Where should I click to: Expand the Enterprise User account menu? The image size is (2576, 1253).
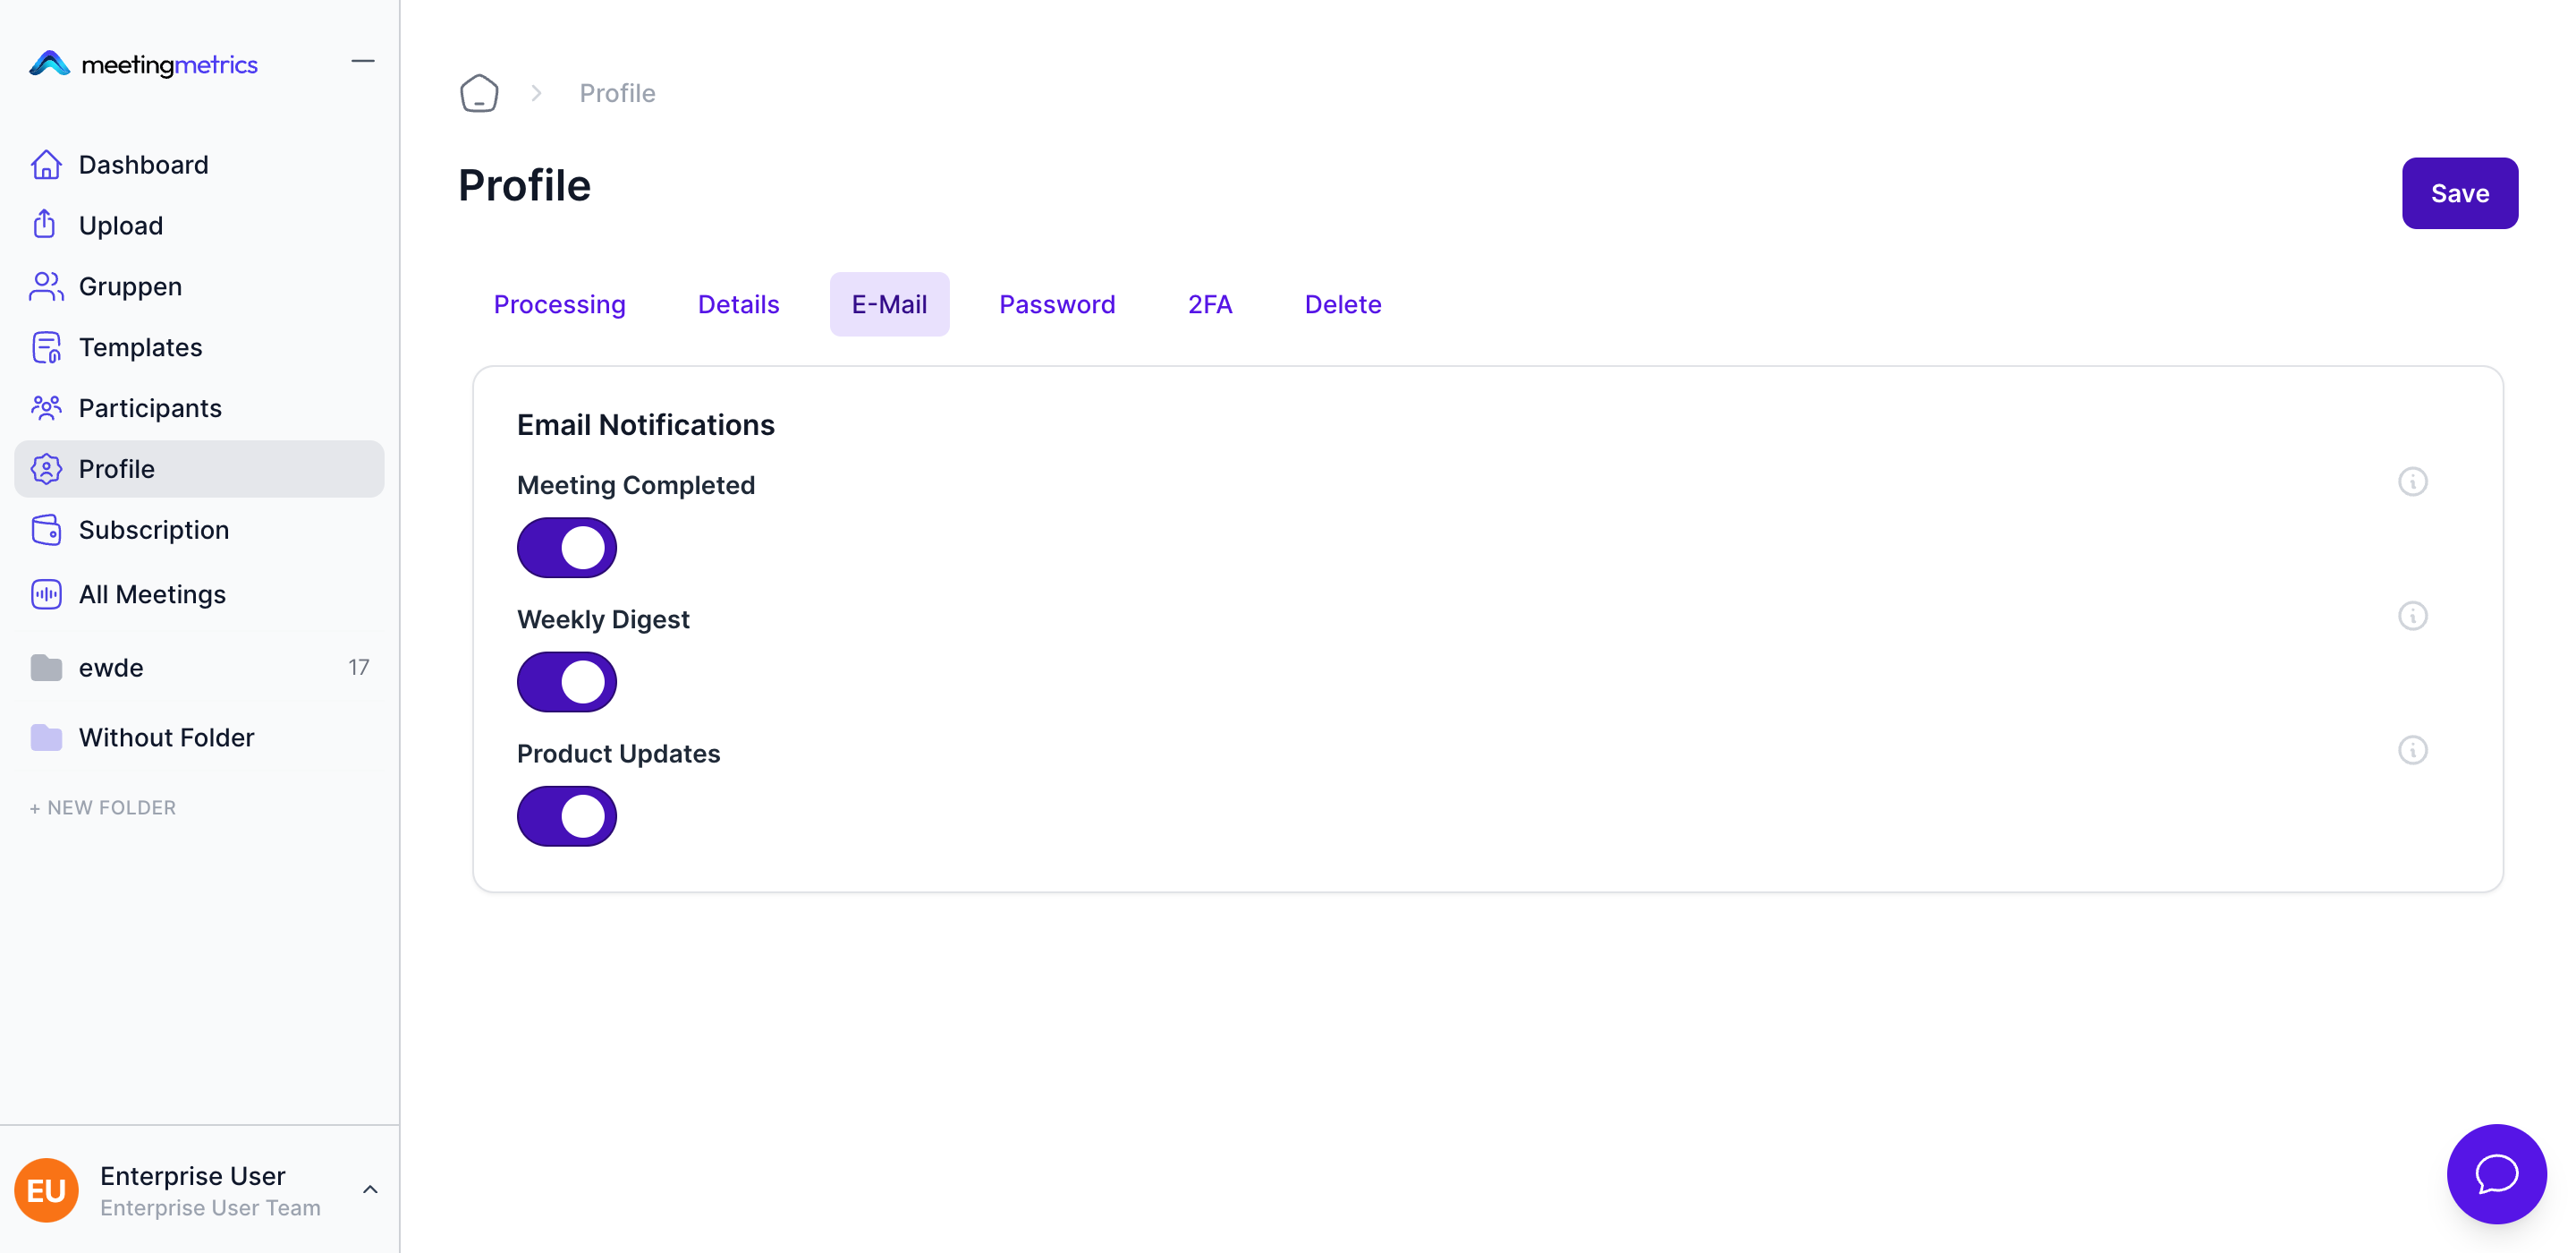coord(369,1189)
